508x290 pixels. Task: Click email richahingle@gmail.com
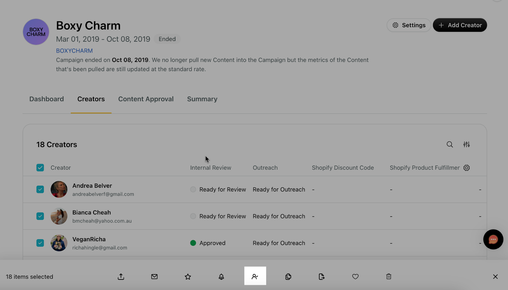coord(100,248)
